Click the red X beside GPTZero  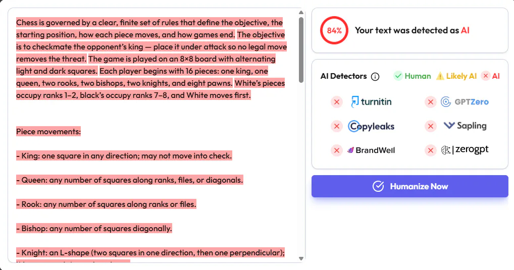431,102
